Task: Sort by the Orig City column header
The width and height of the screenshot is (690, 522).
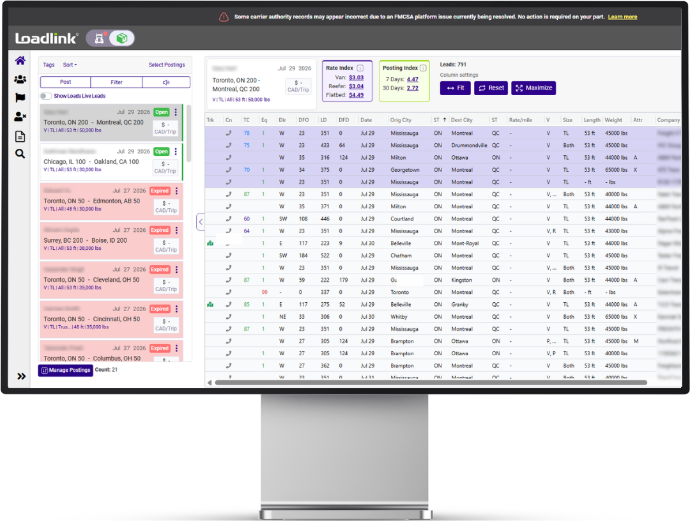Action: (401, 119)
